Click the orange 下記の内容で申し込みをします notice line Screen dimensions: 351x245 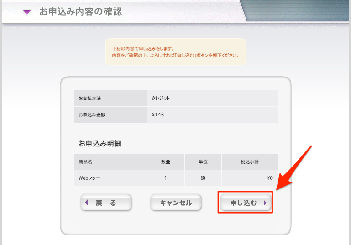click(143, 48)
